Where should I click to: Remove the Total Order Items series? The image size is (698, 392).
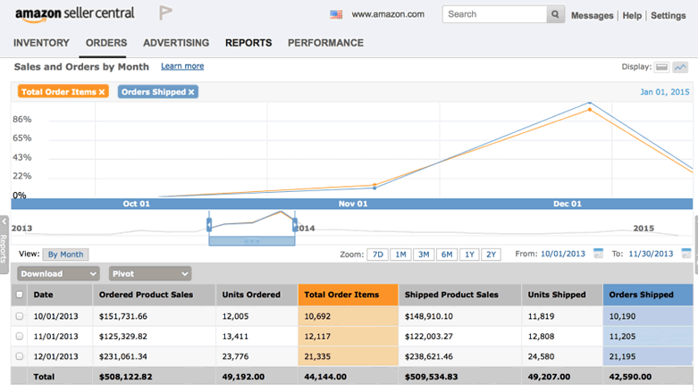point(102,92)
